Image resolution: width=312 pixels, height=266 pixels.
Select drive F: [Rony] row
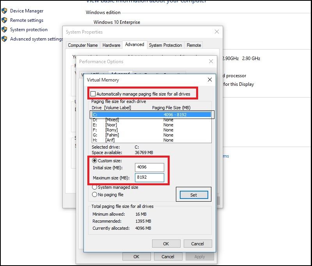pyautogui.click(x=152, y=130)
